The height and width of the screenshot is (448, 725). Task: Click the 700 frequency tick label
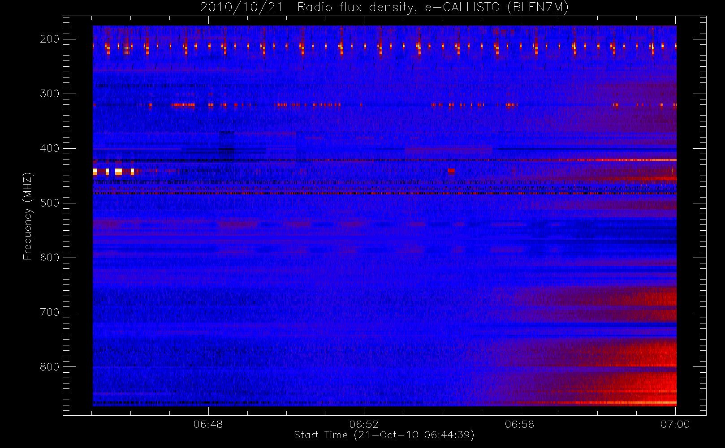pyautogui.click(x=50, y=312)
